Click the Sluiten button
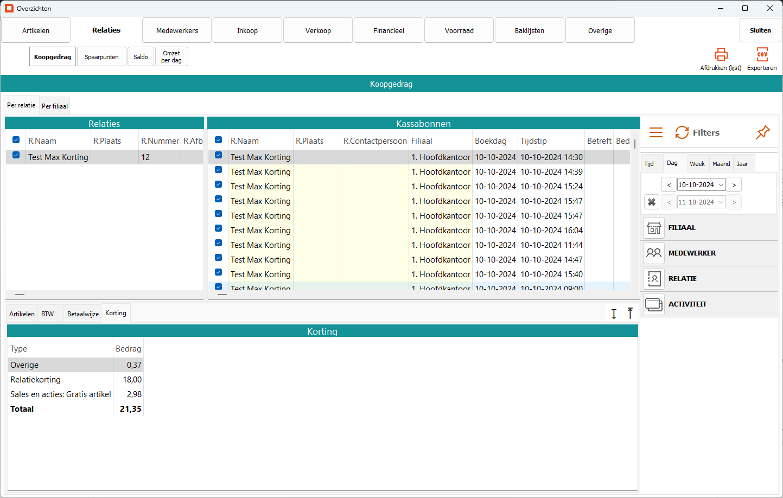This screenshot has height=498, width=783. tap(760, 30)
